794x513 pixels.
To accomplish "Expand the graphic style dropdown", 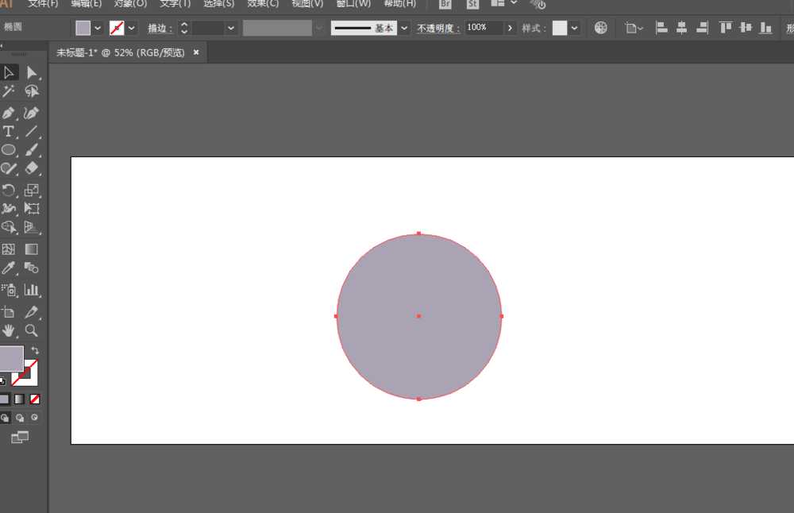I will [574, 29].
